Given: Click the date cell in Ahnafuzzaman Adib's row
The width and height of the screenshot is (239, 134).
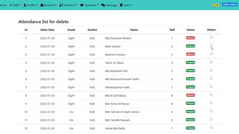Looking at the screenshot, I should (x=47, y=87).
